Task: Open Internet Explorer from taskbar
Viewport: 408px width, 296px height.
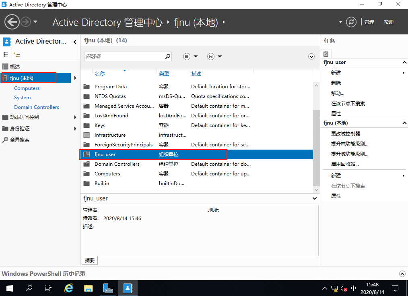Action: [x=68, y=288]
